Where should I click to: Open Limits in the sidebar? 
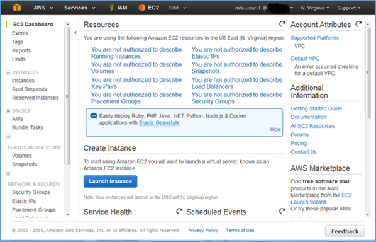pyautogui.click(x=19, y=59)
